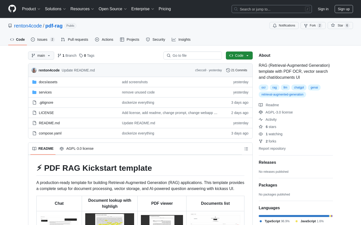The width and height of the screenshot is (361, 225).
Task: Click the genai topic tag
Action: pos(314,87)
